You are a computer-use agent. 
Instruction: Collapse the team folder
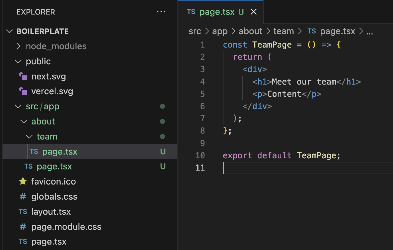click(29, 136)
